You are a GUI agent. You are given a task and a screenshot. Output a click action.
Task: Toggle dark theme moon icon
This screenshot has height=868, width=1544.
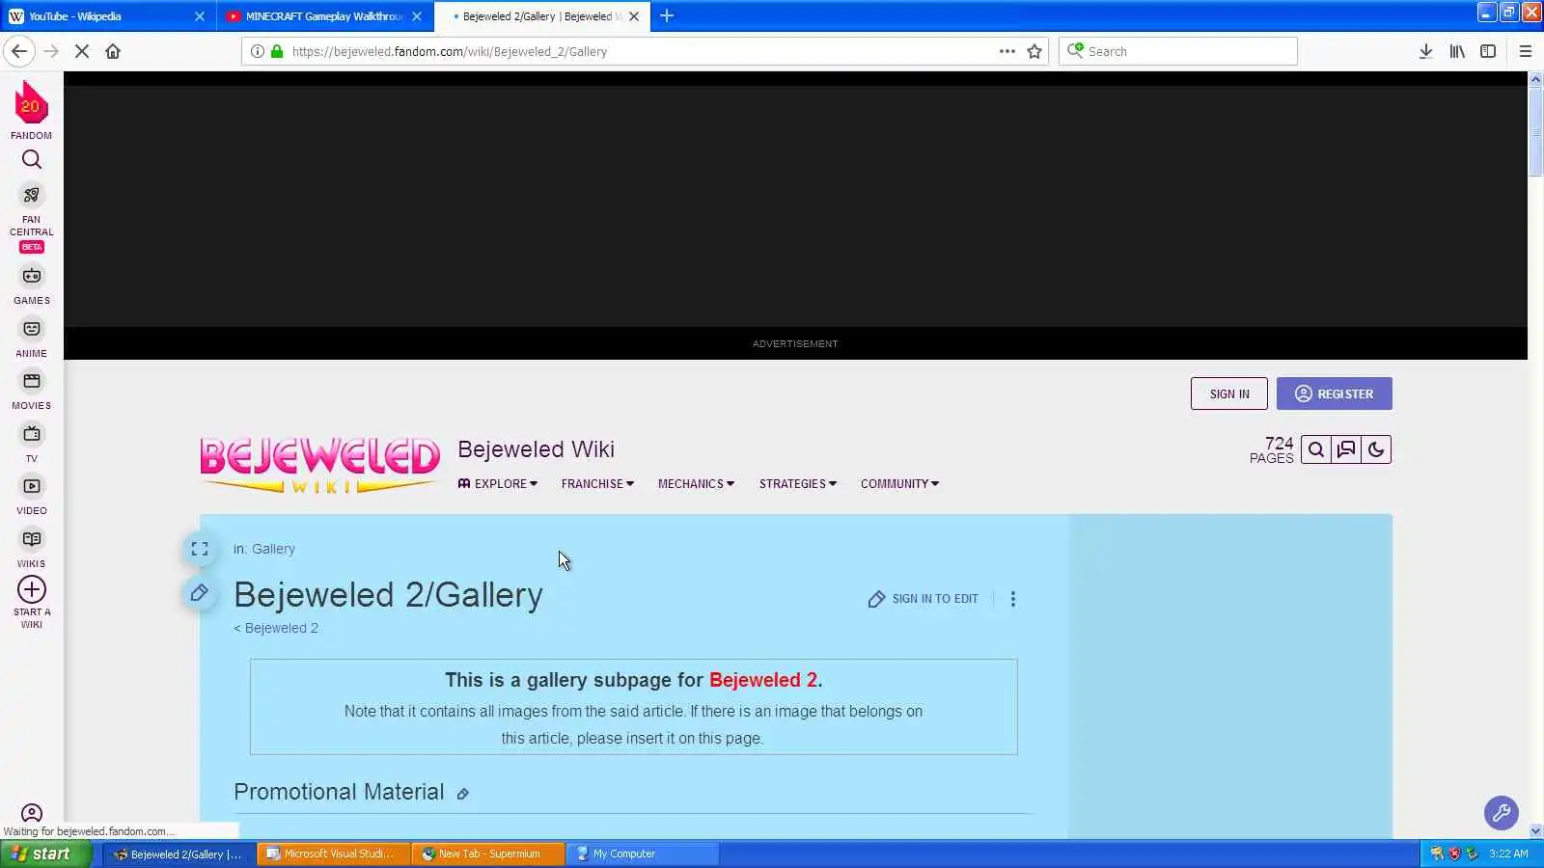[x=1376, y=449]
